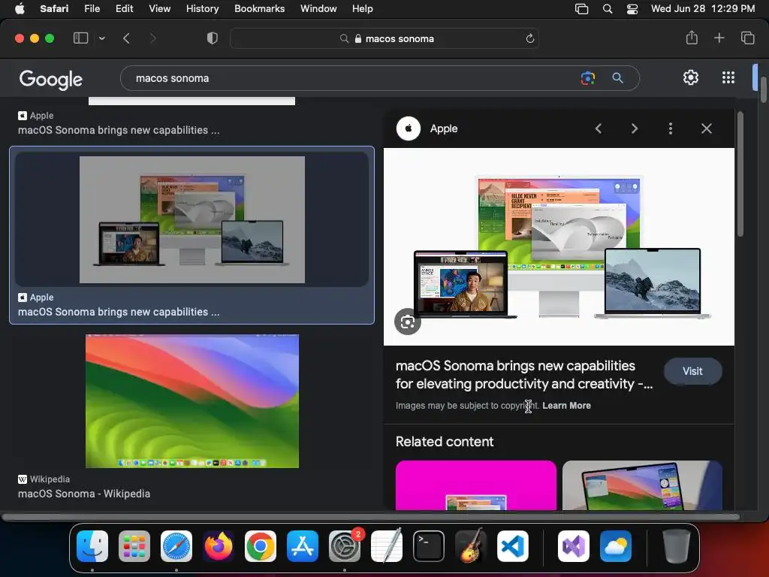Click the Apple source logo in preview header

[x=408, y=128]
